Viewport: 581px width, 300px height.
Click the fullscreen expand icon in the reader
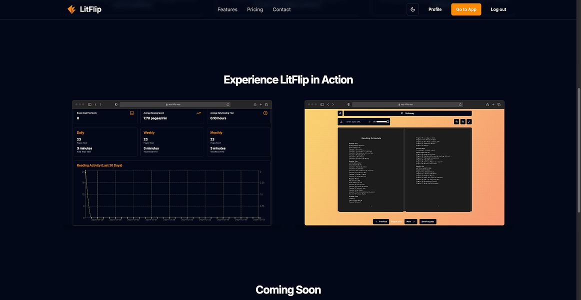469,121
